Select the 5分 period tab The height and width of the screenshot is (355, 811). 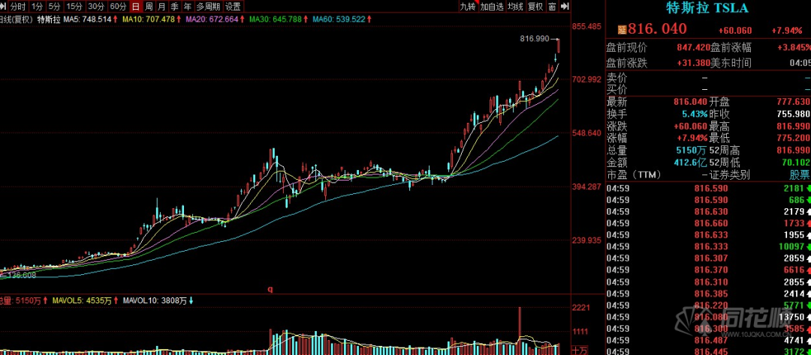54,7
